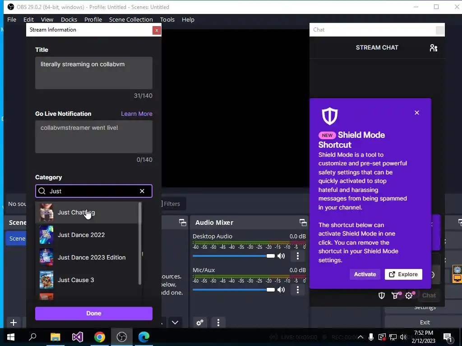This screenshot has width=462, height=346.
Task: Close the Stream Information dock
Action: [157, 30]
